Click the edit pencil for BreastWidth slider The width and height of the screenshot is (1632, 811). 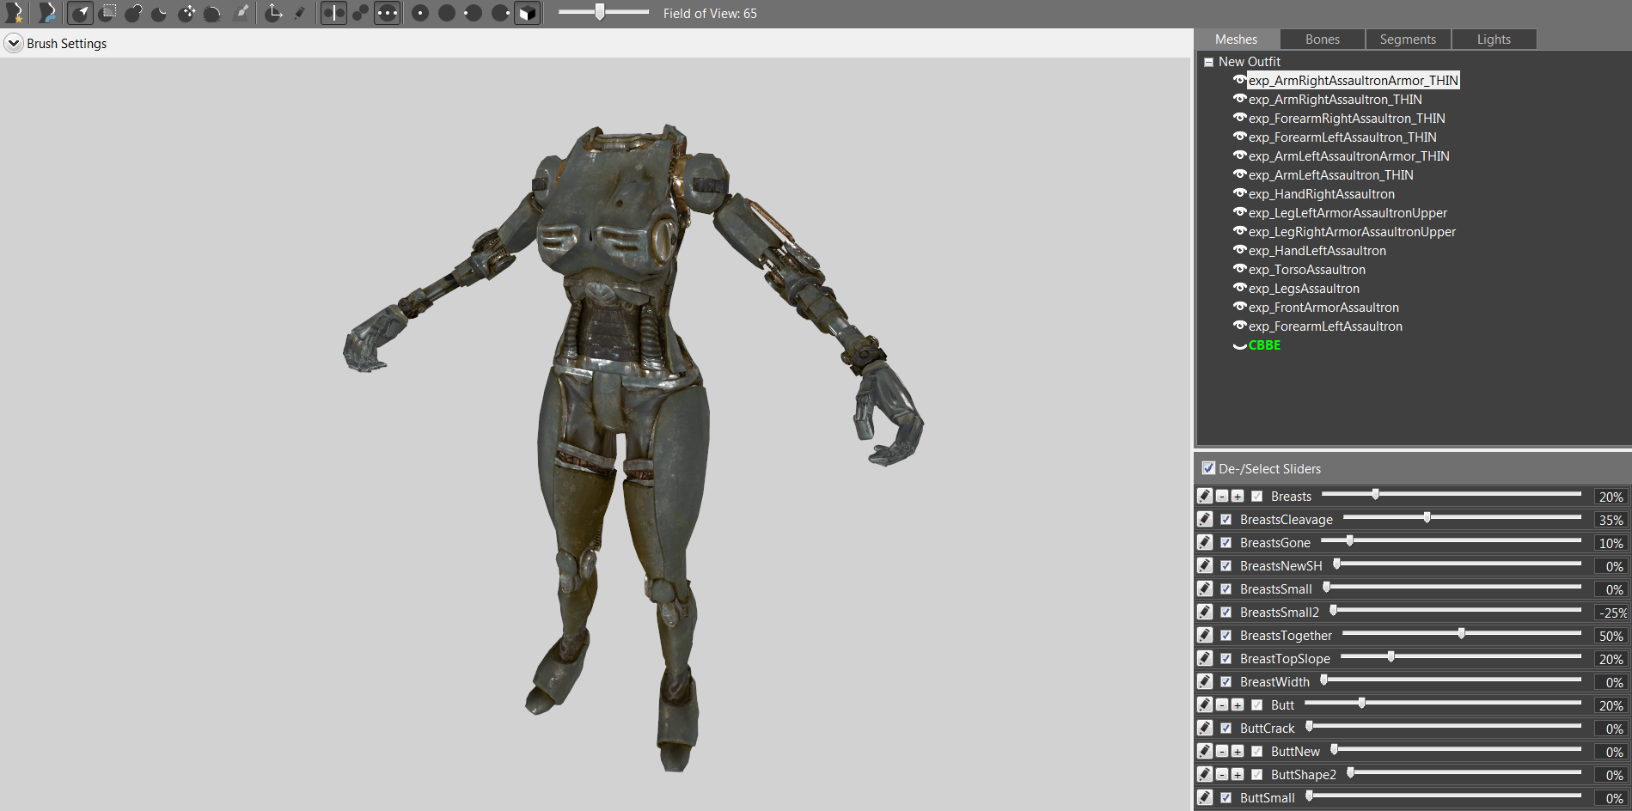tap(1205, 681)
